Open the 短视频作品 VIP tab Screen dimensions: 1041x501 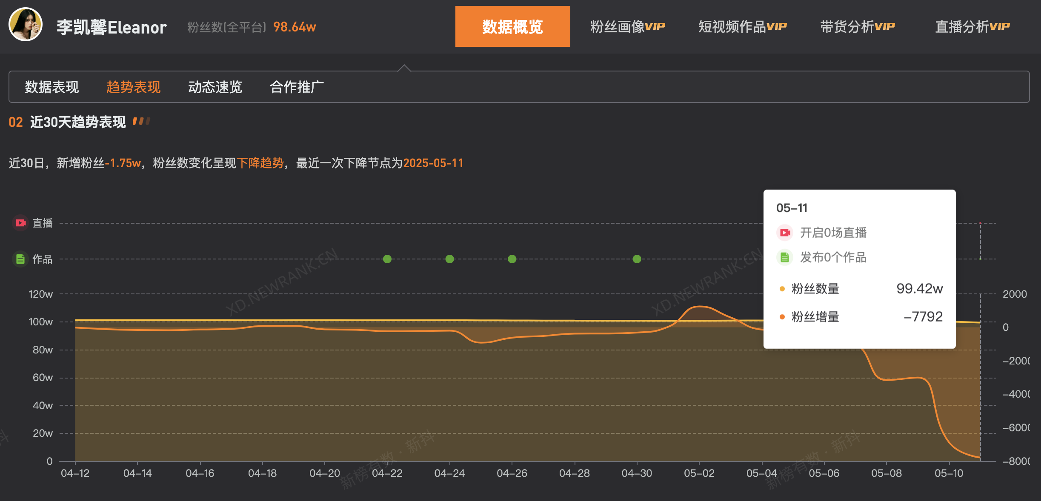point(742,26)
